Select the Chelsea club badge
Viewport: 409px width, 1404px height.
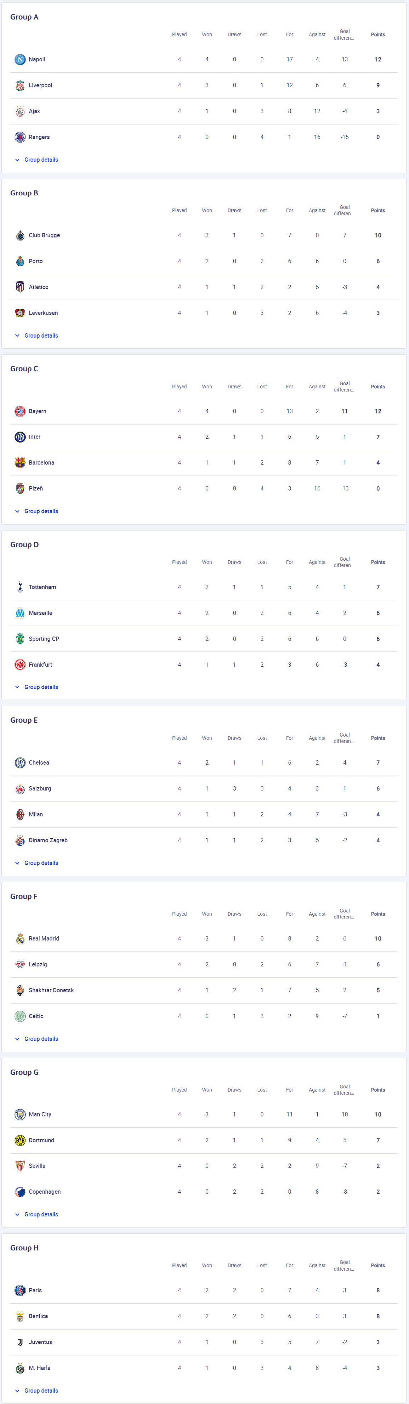tap(20, 762)
